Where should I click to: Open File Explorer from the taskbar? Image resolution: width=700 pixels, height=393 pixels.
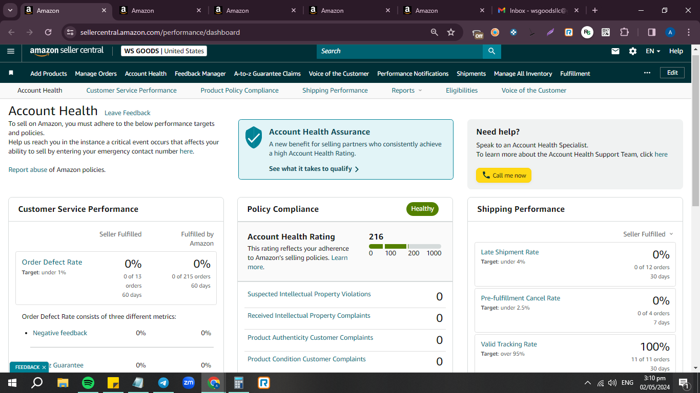63,383
